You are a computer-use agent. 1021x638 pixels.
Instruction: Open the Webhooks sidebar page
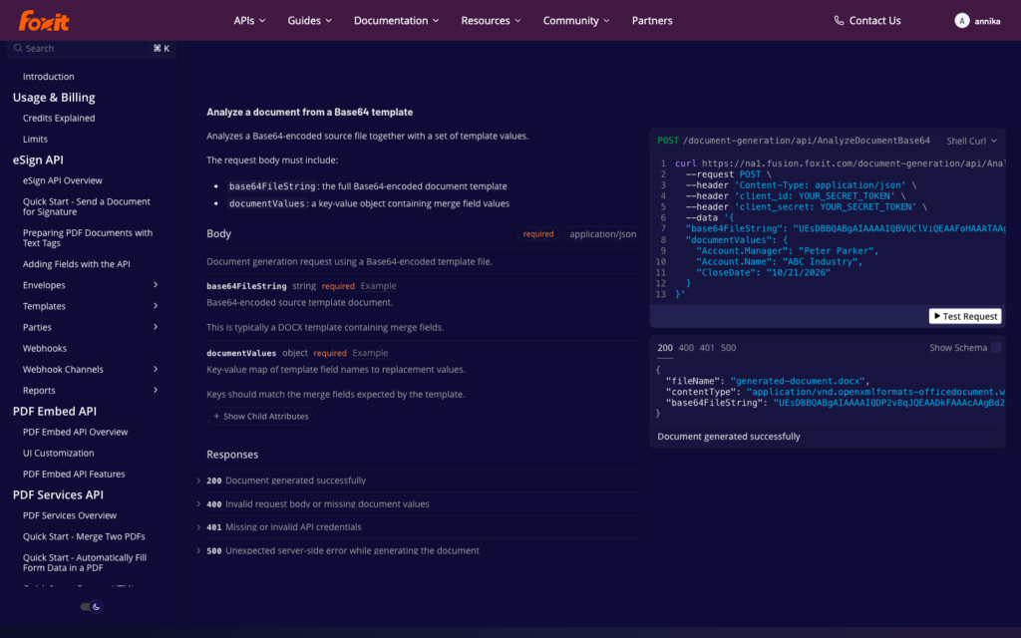click(44, 348)
